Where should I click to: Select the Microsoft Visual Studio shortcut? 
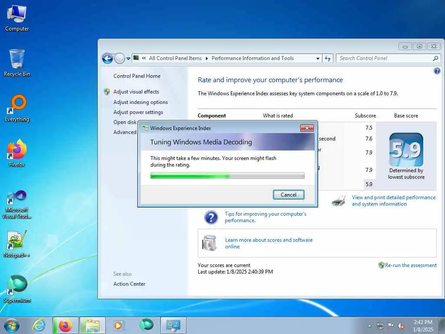tap(17, 204)
